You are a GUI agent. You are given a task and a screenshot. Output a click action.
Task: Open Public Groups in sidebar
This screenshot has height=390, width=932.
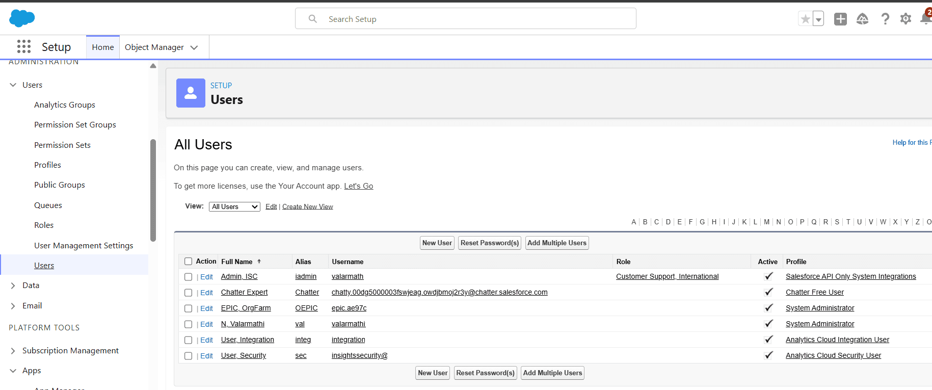click(60, 185)
